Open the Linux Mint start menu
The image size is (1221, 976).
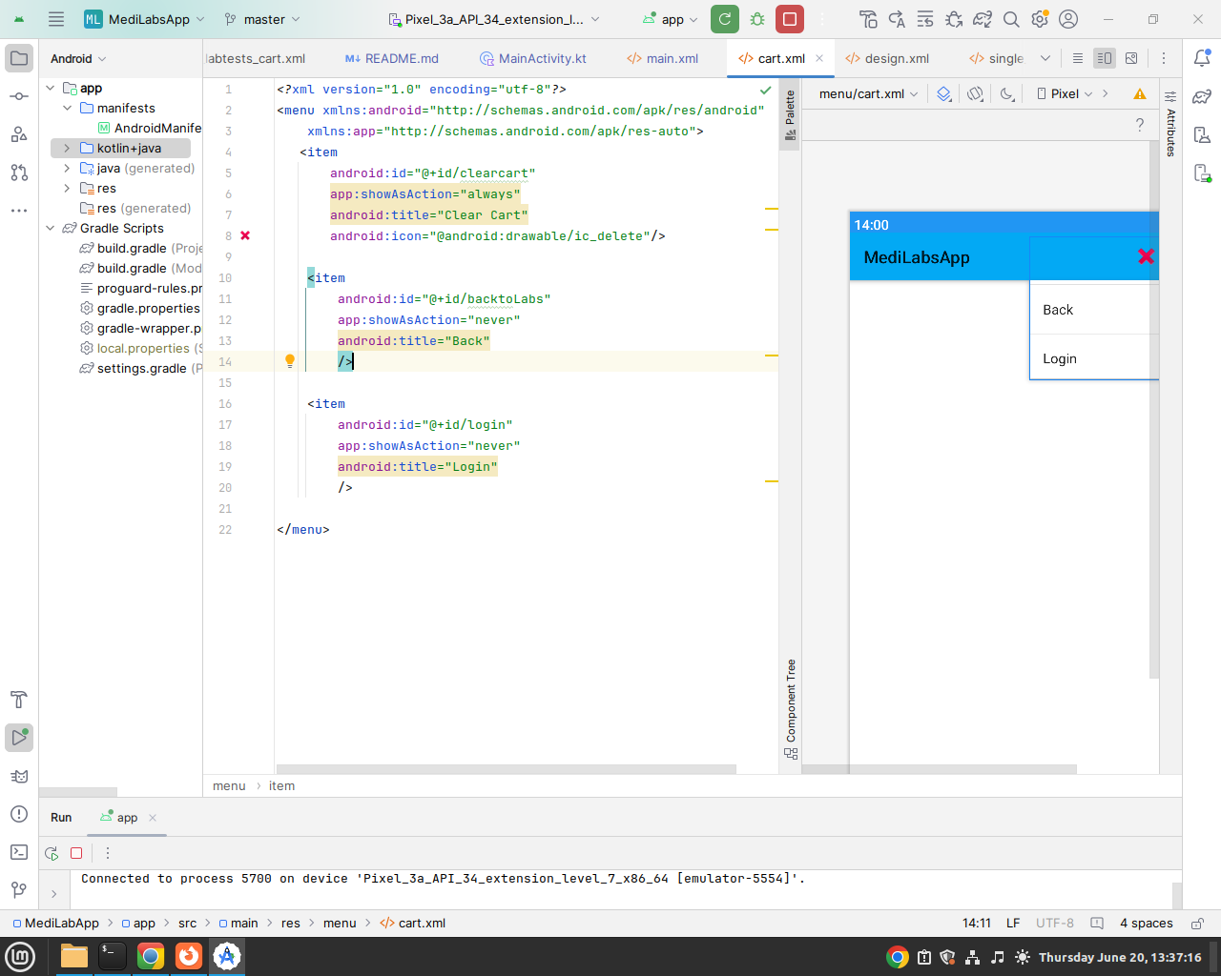(x=20, y=956)
